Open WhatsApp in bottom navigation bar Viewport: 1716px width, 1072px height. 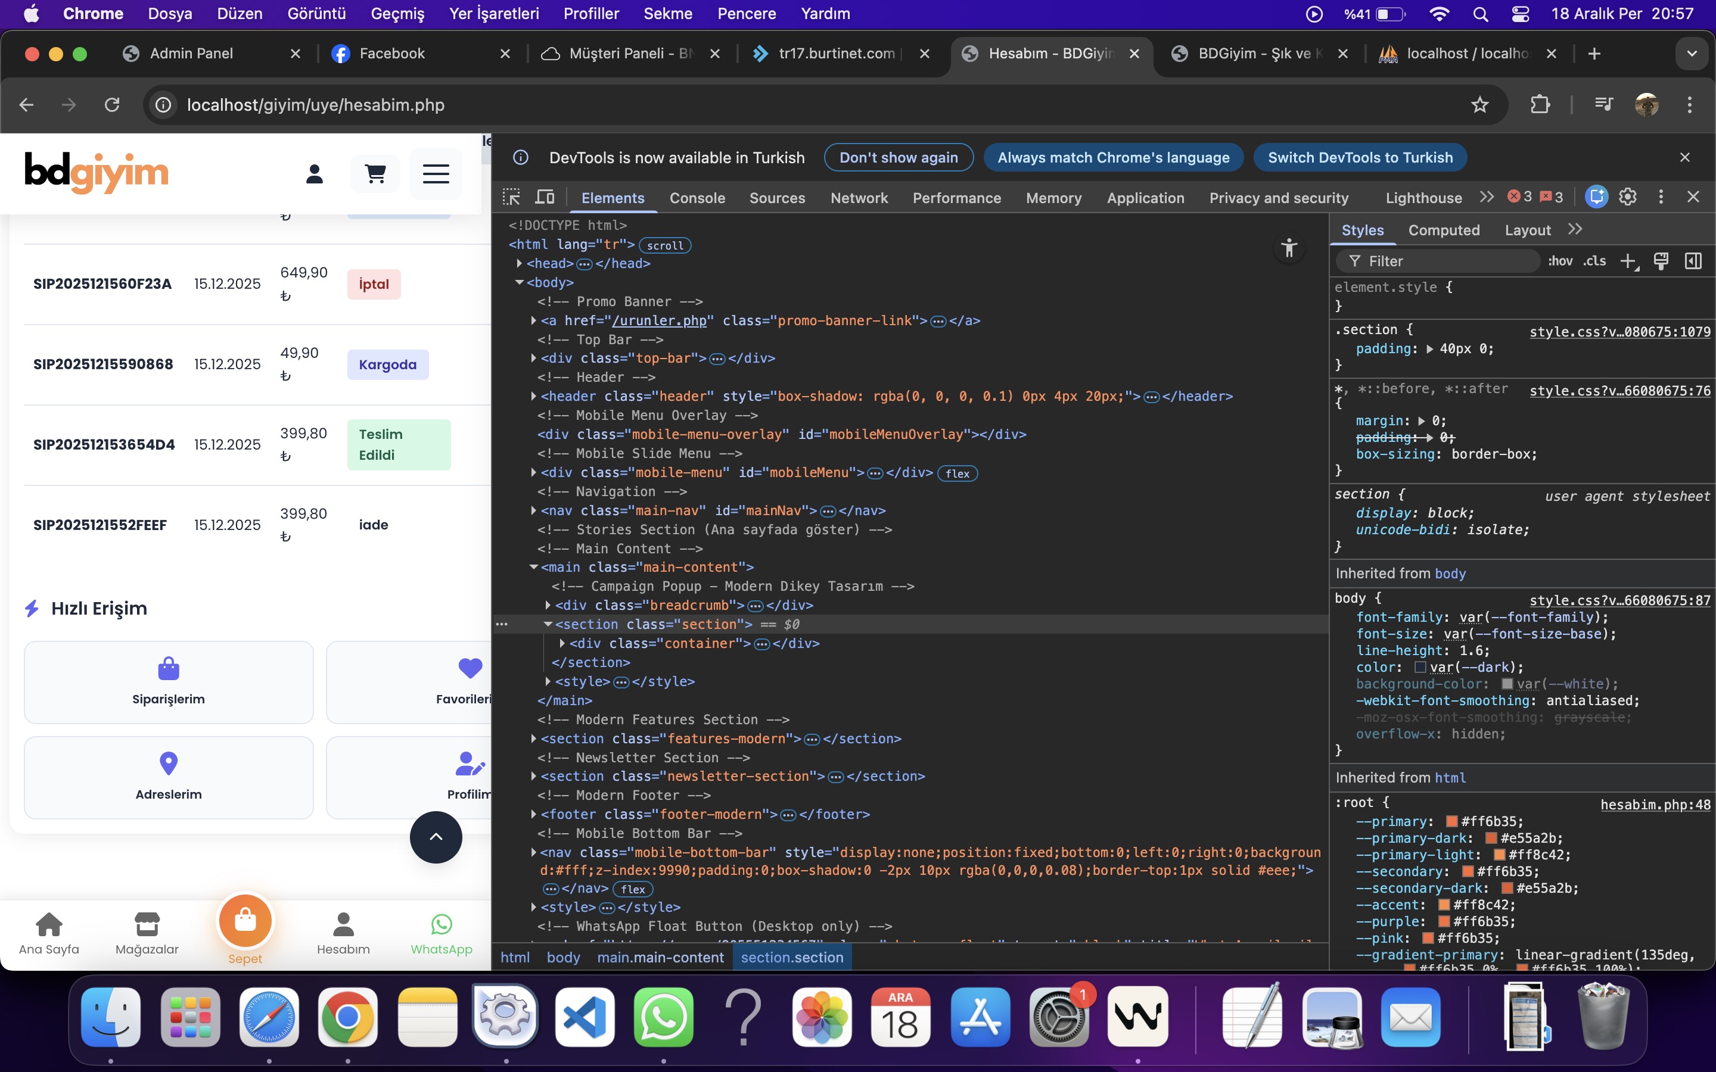441,934
